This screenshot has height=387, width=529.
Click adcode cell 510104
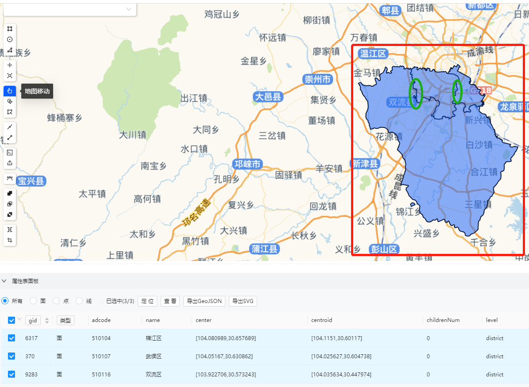(x=101, y=338)
